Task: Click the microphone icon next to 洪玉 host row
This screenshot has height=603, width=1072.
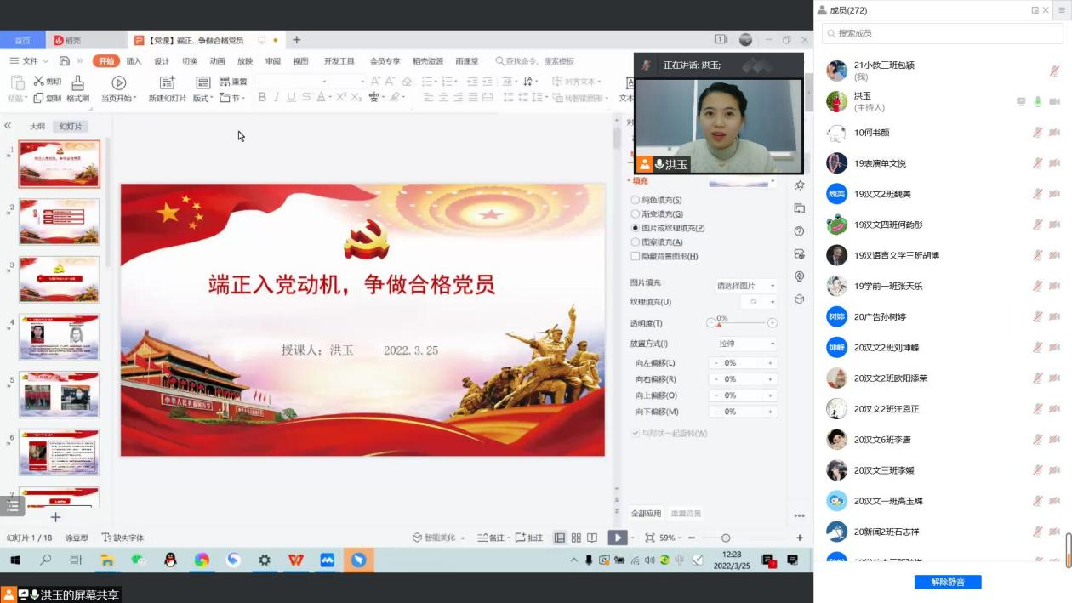Action: [x=1037, y=101]
